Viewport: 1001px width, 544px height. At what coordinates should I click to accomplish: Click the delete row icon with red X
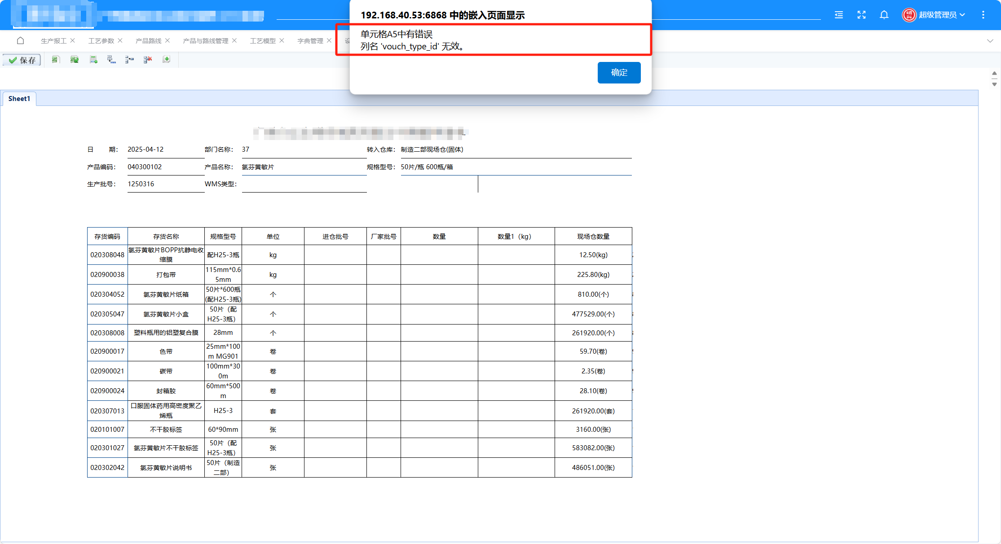[148, 59]
